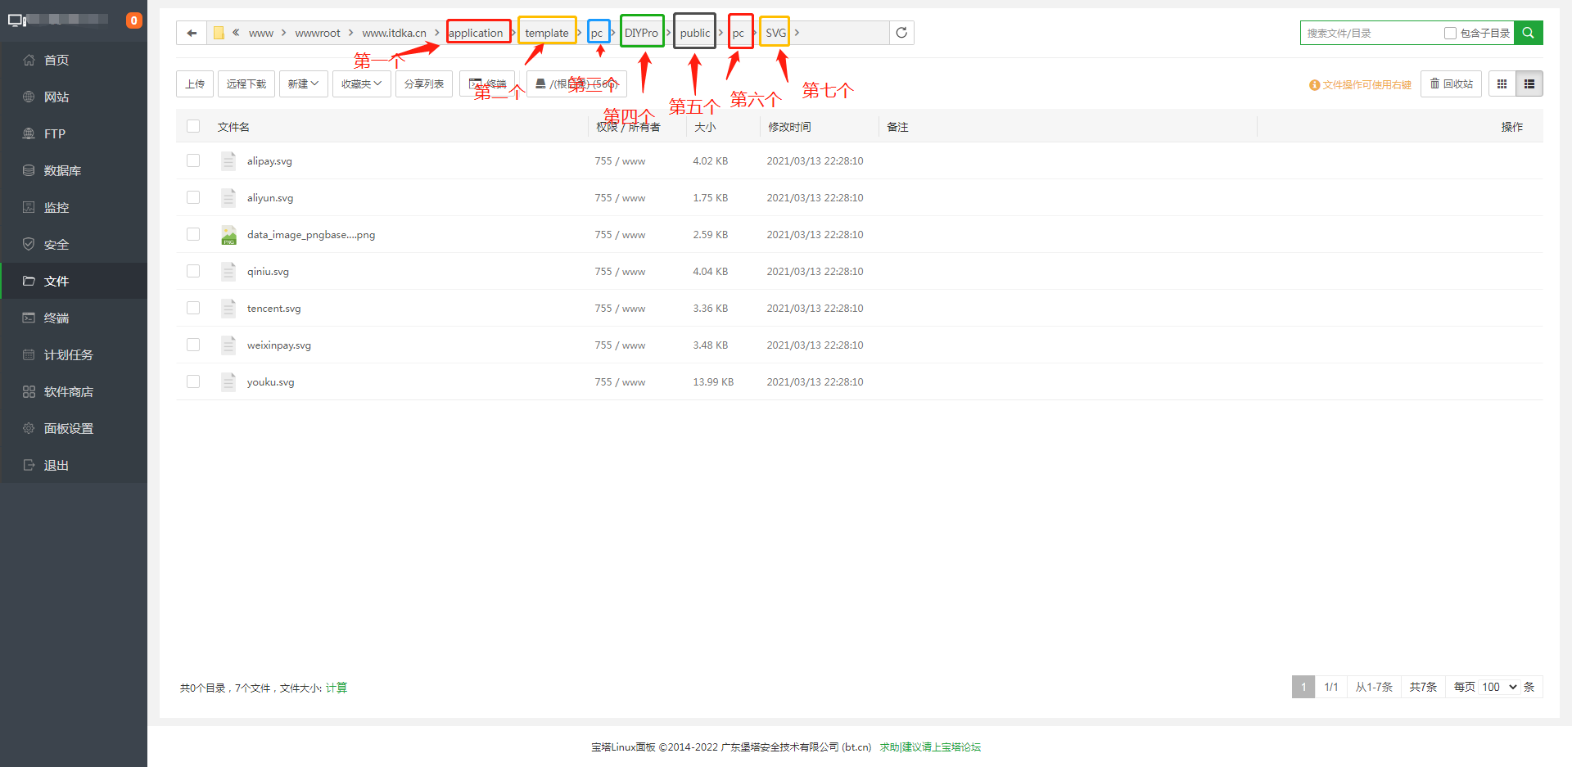The image size is (1572, 767).
Task: Open 安全 security in sidebar
Action: 74,244
